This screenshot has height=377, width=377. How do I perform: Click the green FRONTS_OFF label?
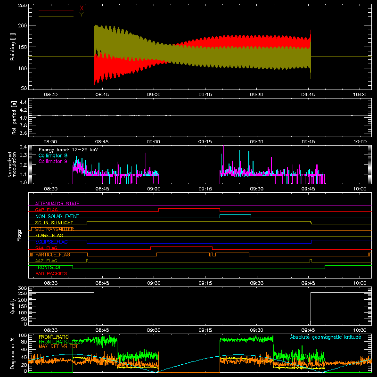(x=49, y=267)
